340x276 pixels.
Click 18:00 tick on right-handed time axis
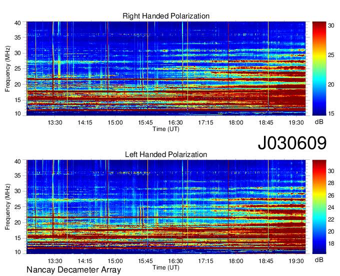[x=236, y=122]
